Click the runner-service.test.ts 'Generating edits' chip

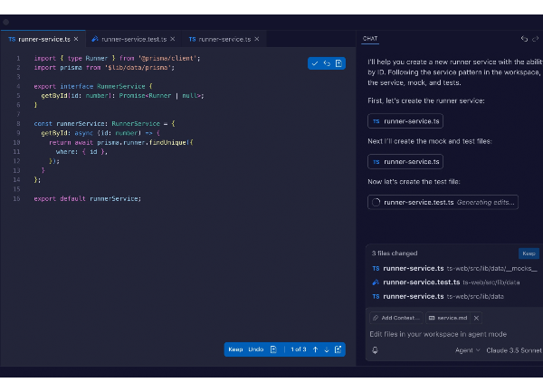coord(443,202)
